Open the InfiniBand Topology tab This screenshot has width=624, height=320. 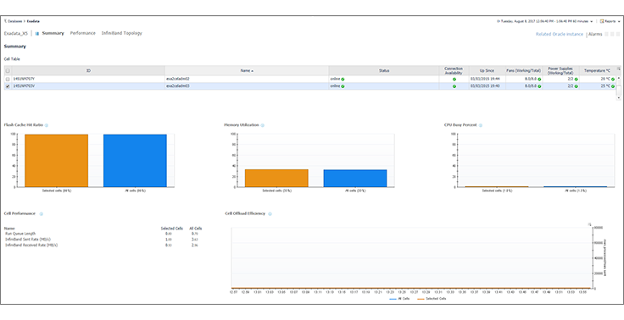click(122, 33)
